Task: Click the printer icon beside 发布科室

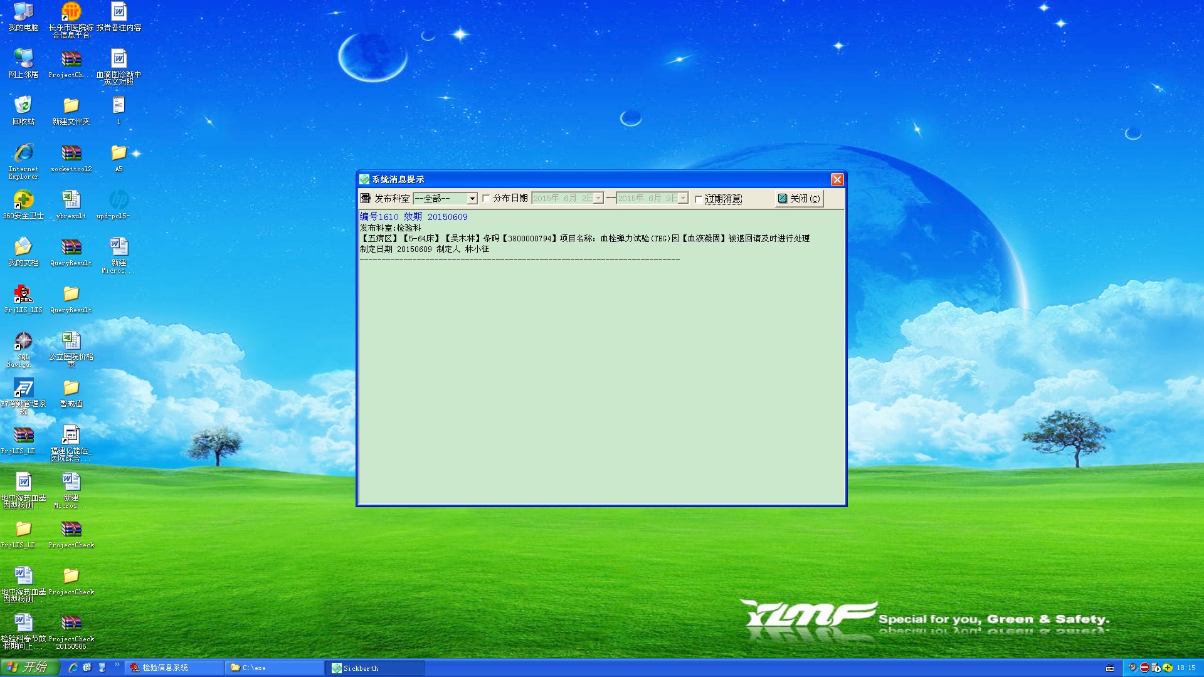Action: [x=366, y=199]
